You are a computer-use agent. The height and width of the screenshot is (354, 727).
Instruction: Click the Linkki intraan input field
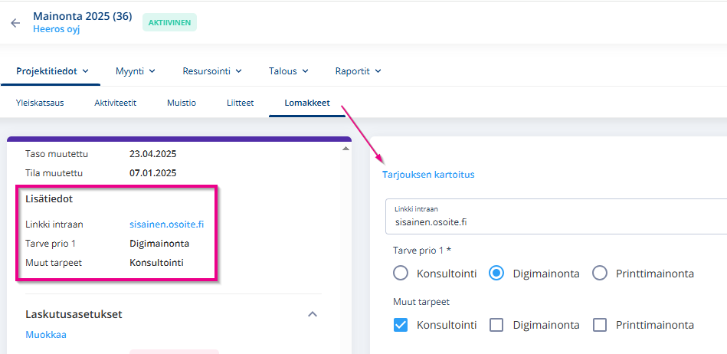click(556, 217)
